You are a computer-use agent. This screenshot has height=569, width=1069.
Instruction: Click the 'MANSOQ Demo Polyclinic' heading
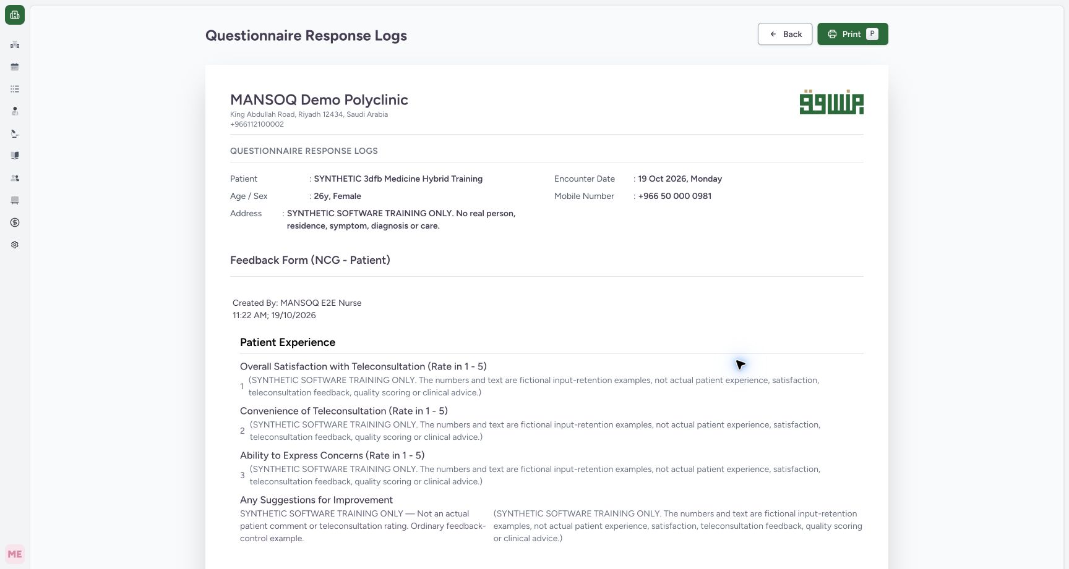coord(319,99)
